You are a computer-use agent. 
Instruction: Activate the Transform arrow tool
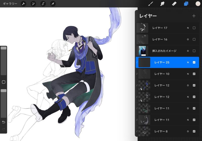[x=53, y=4]
